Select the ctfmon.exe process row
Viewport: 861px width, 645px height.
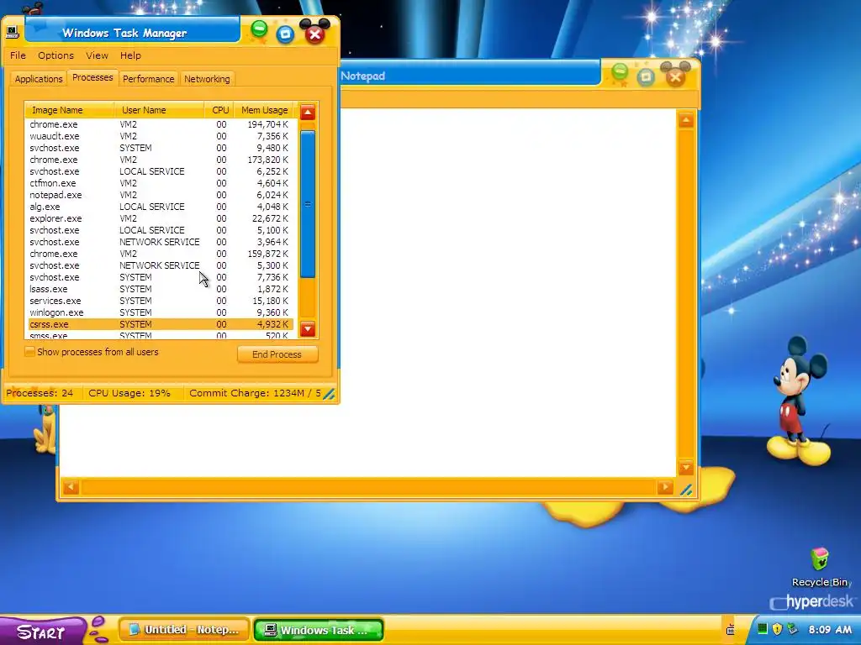pyautogui.click(x=161, y=183)
